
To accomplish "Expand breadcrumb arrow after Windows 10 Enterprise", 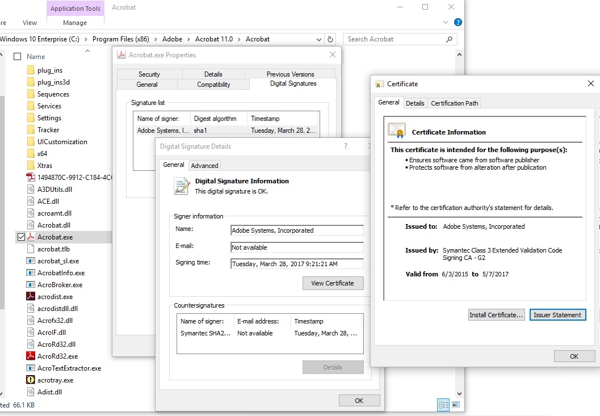I will pyautogui.click(x=85, y=39).
